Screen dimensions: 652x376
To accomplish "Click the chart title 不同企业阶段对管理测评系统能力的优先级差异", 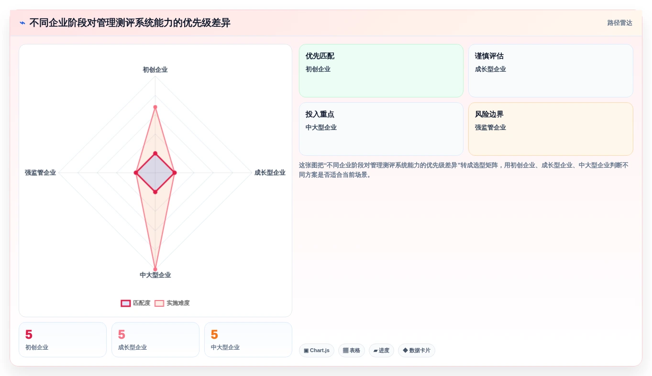I will pyautogui.click(x=130, y=23).
